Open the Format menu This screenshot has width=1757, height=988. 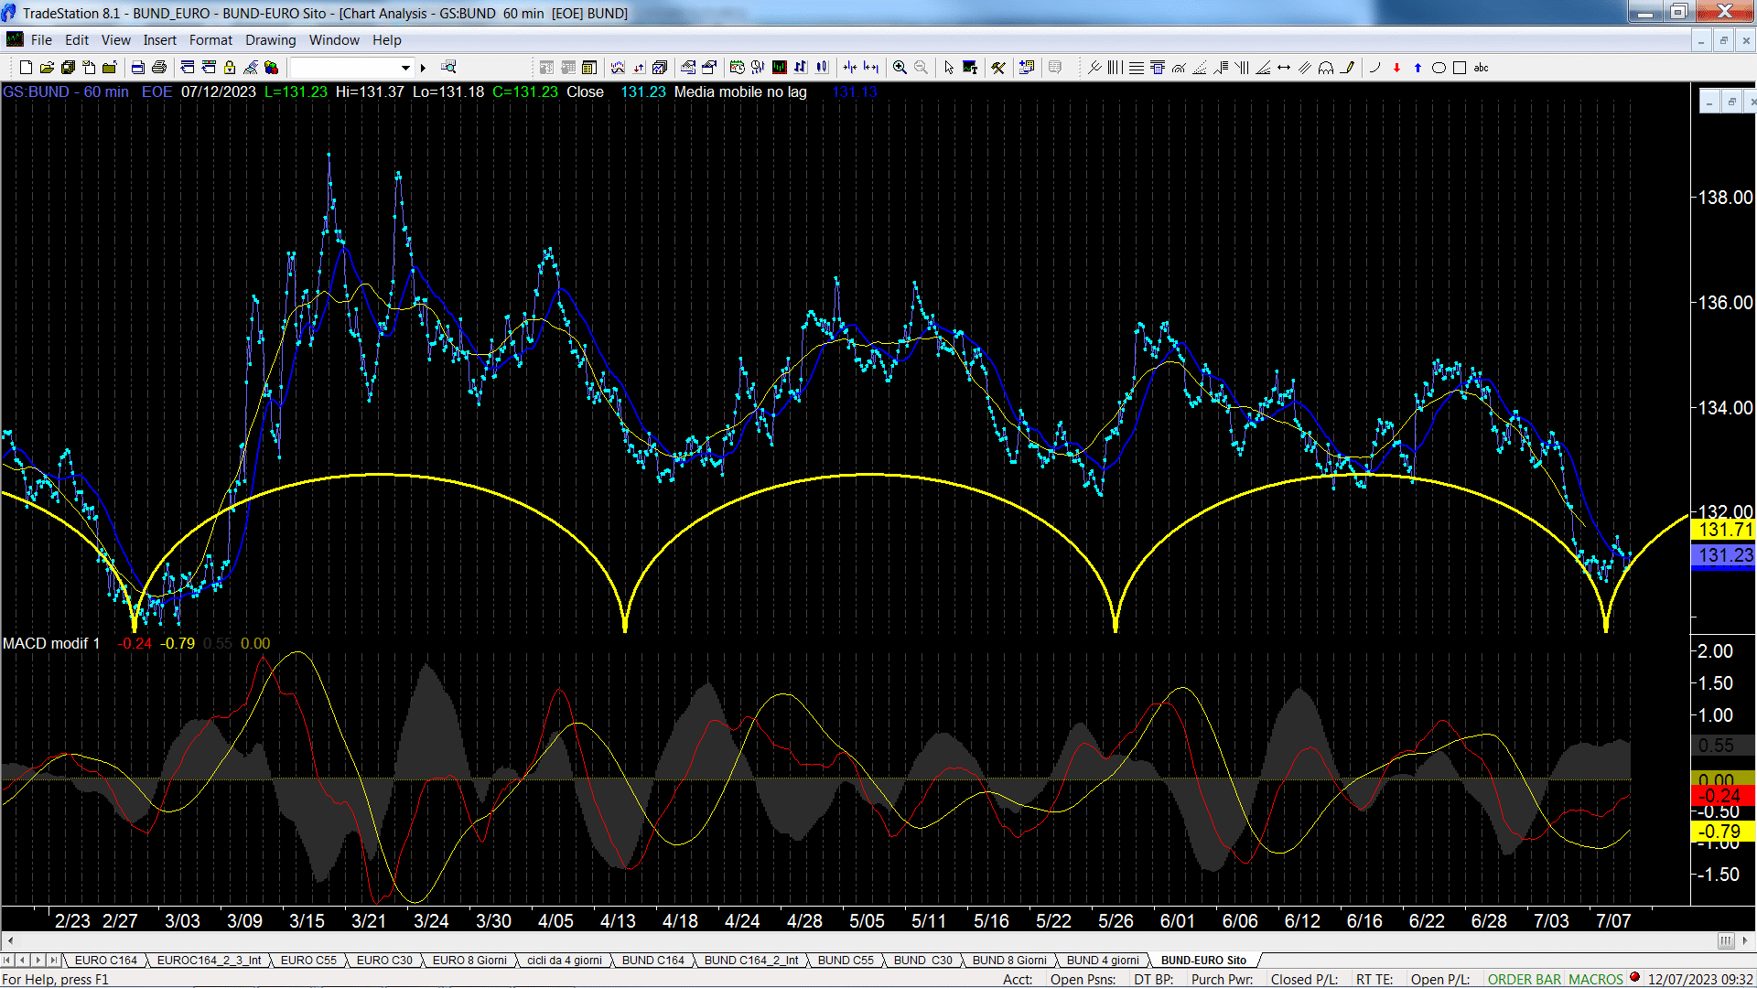(210, 40)
